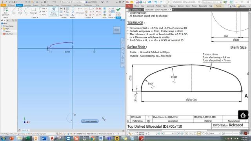Click the Project Geometry floating button in canvas
The image size is (251, 141).
[x=90, y=121]
